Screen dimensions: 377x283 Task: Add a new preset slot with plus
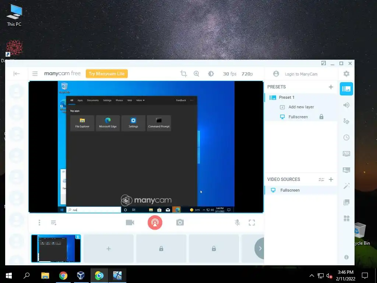point(109,249)
